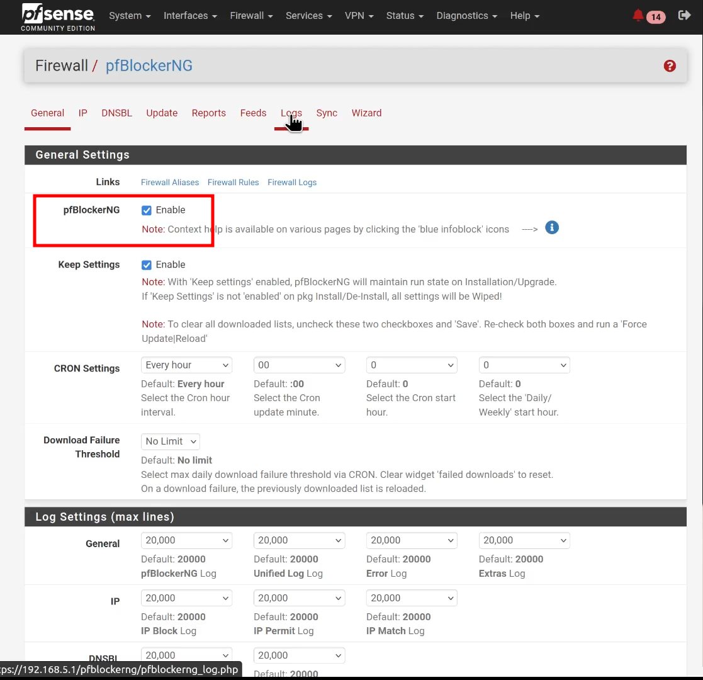Click the notification count badge 14
Image resolution: width=703 pixels, height=680 pixels.
click(x=656, y=17)
